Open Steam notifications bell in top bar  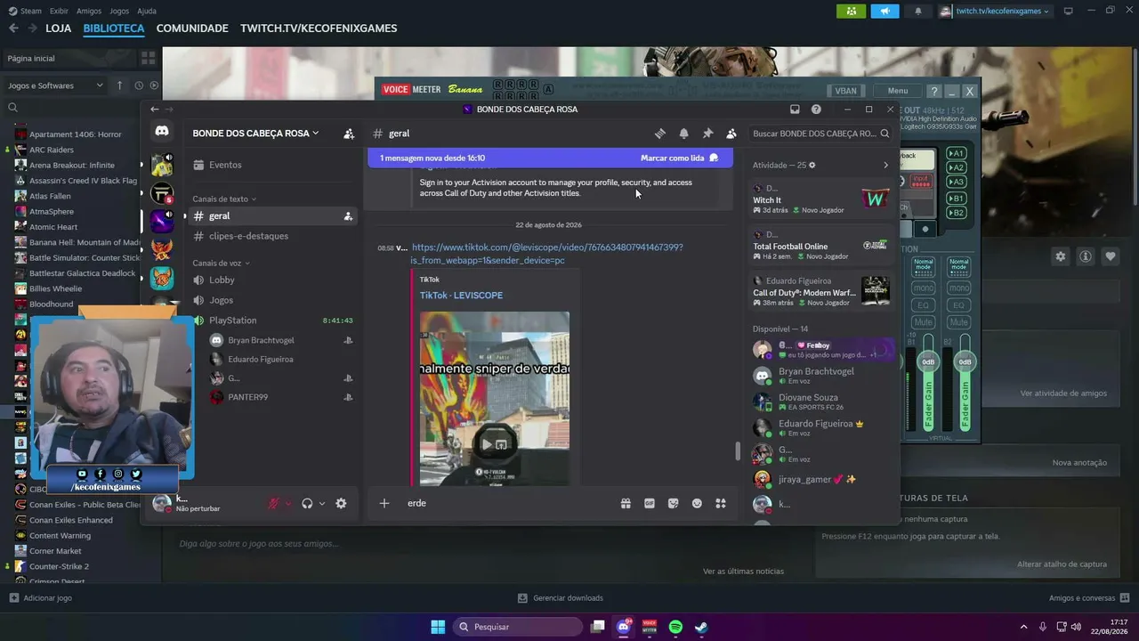point(918,12)
